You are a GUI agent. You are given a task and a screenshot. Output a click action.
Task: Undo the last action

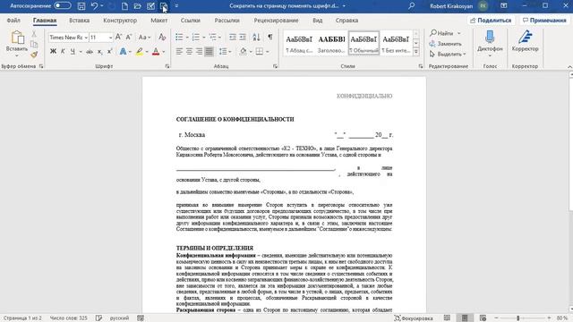[94, 6]
